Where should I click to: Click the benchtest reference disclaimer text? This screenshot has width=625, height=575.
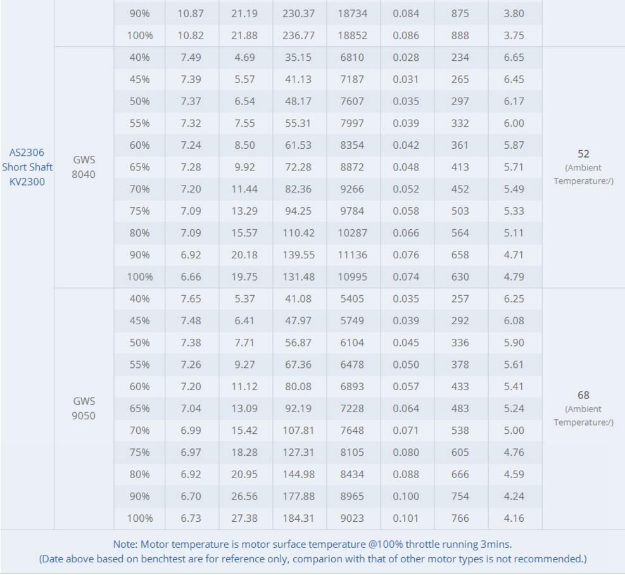coord(312,559)
